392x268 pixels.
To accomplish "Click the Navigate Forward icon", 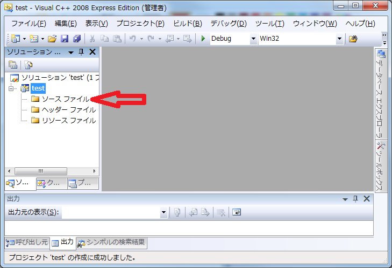I will pyautogui.click(x=187, y=39).
